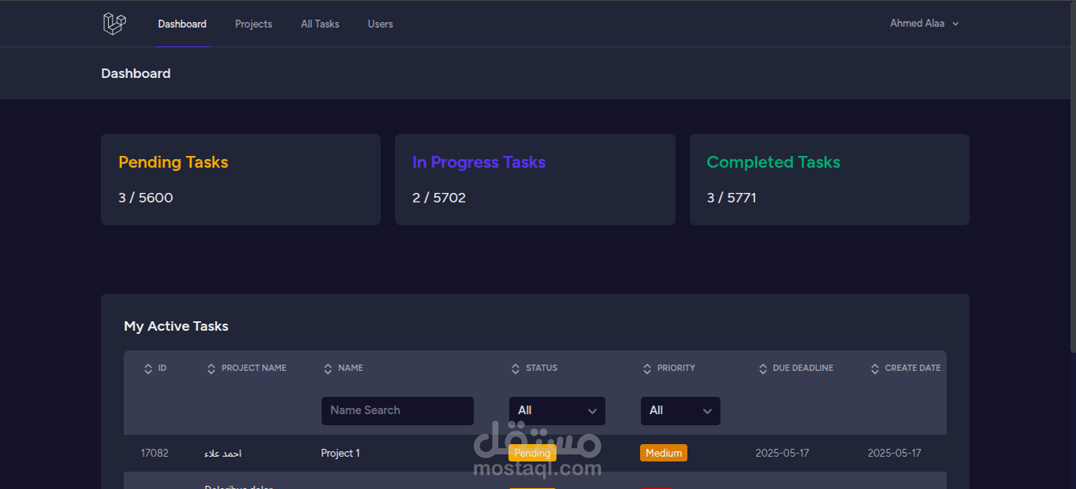Click the ID column header label
Viewport: 1076px width, 489px height.
click(x=162, y=368)
